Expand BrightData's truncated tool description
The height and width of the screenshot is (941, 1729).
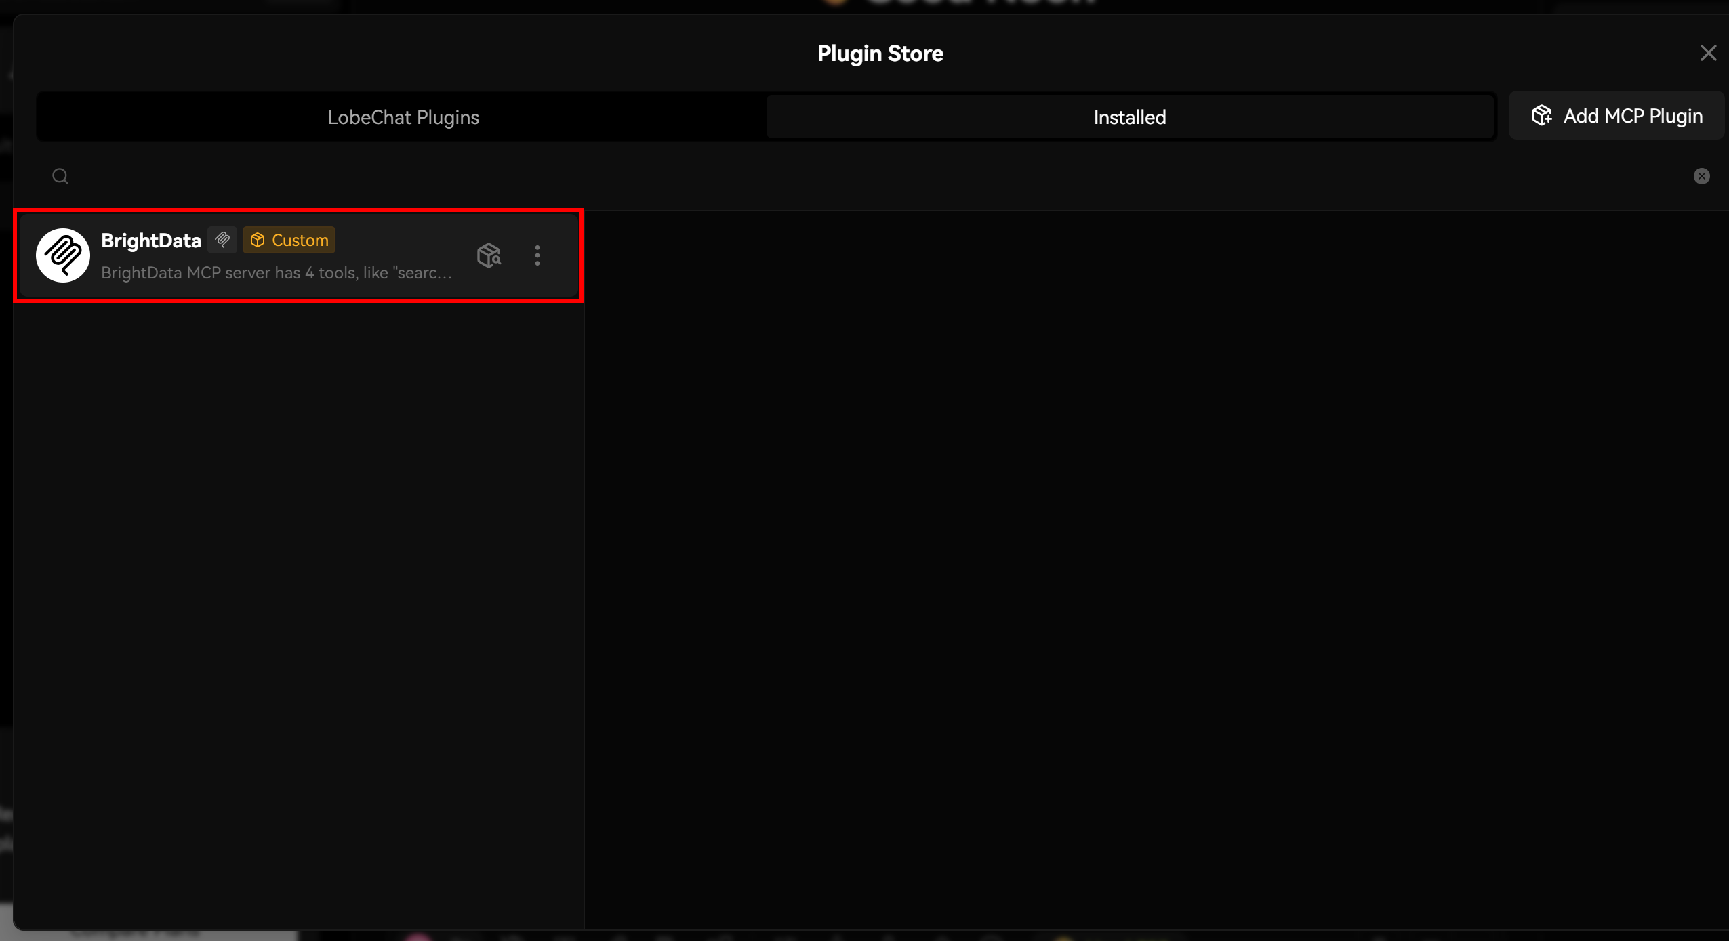click(x=277, y=272)
